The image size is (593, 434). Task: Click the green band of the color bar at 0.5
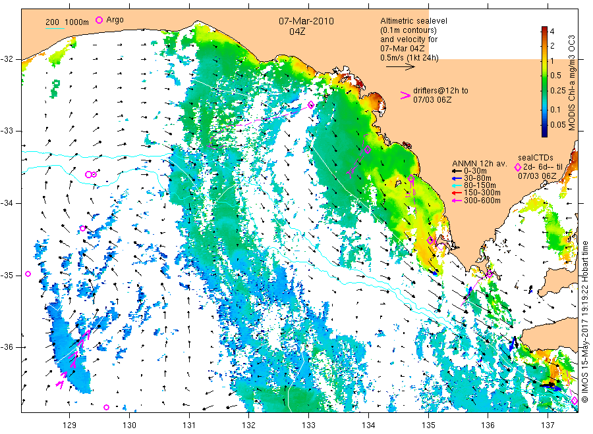(x=544, y=76)
